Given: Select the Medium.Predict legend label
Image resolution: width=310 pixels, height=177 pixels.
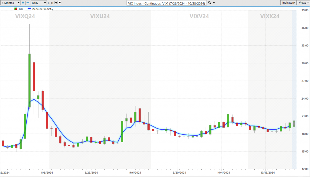Looking at the screenshot, I should coord(41,9).
